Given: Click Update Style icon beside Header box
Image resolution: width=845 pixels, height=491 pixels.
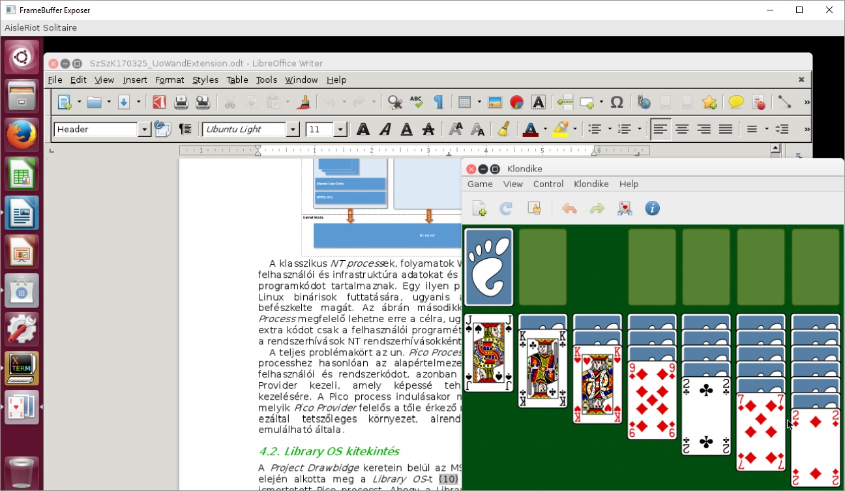Looking at the screenshot, I should click(x=162, y=129).
